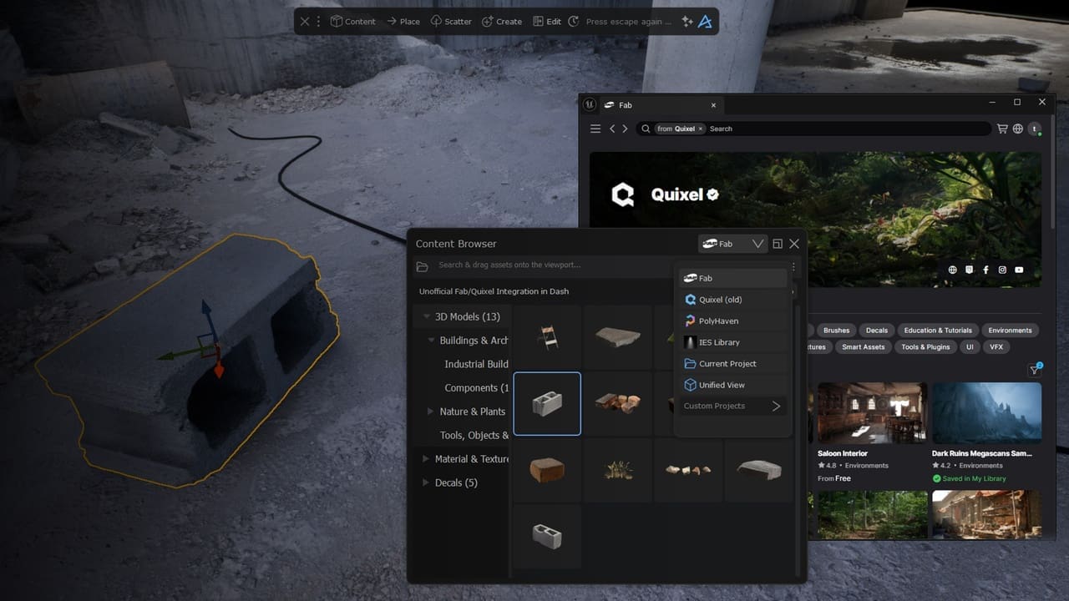Remove the 'from Quixel' search filter chip
This screenshot has height=601, width=1069.
[701, 129]
